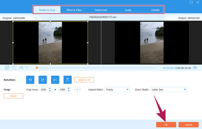Click bottom-middle crop edge handle
Image resolution: width=202 pixels, height=129 pixels.
50,64
